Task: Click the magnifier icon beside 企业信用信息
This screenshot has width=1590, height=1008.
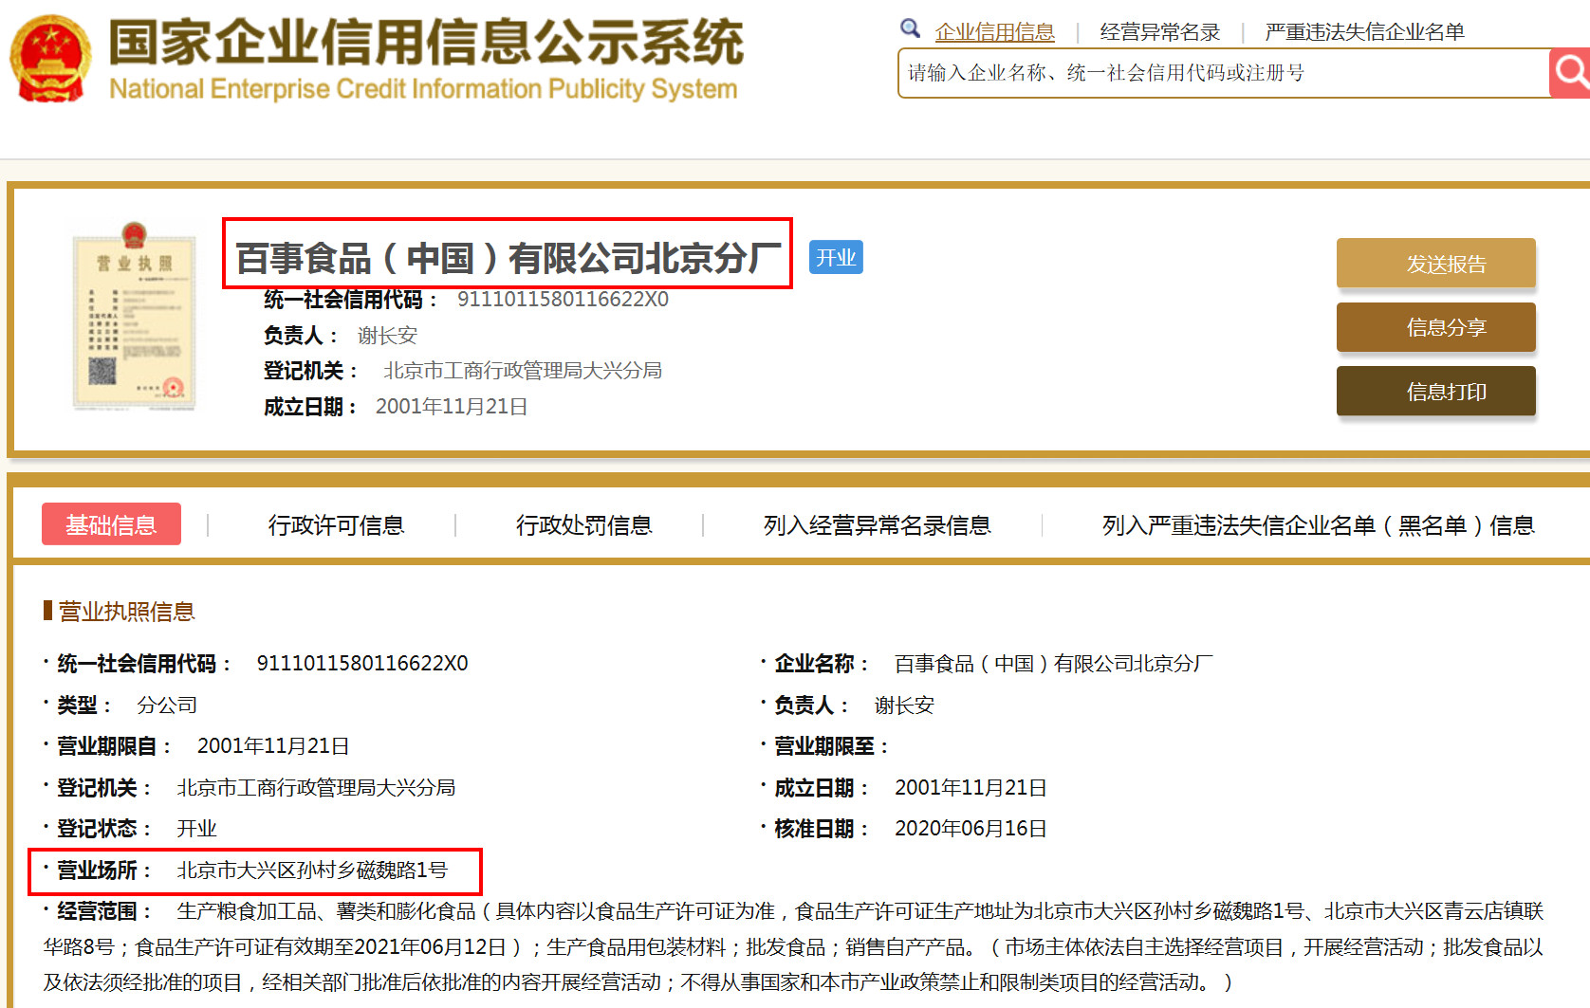Action: (911, 28)
